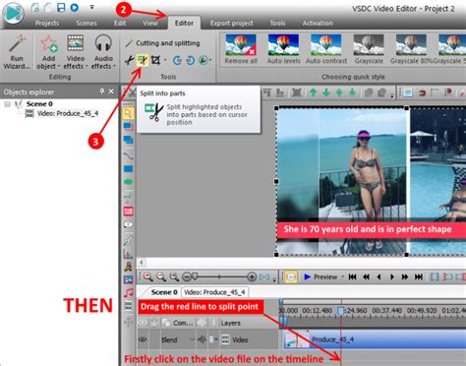Click the timeline zoom slider handle

click(x=195, y=276)
